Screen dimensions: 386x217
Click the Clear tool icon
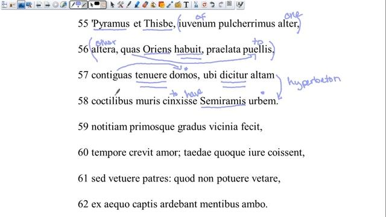(x=196, y=5)
